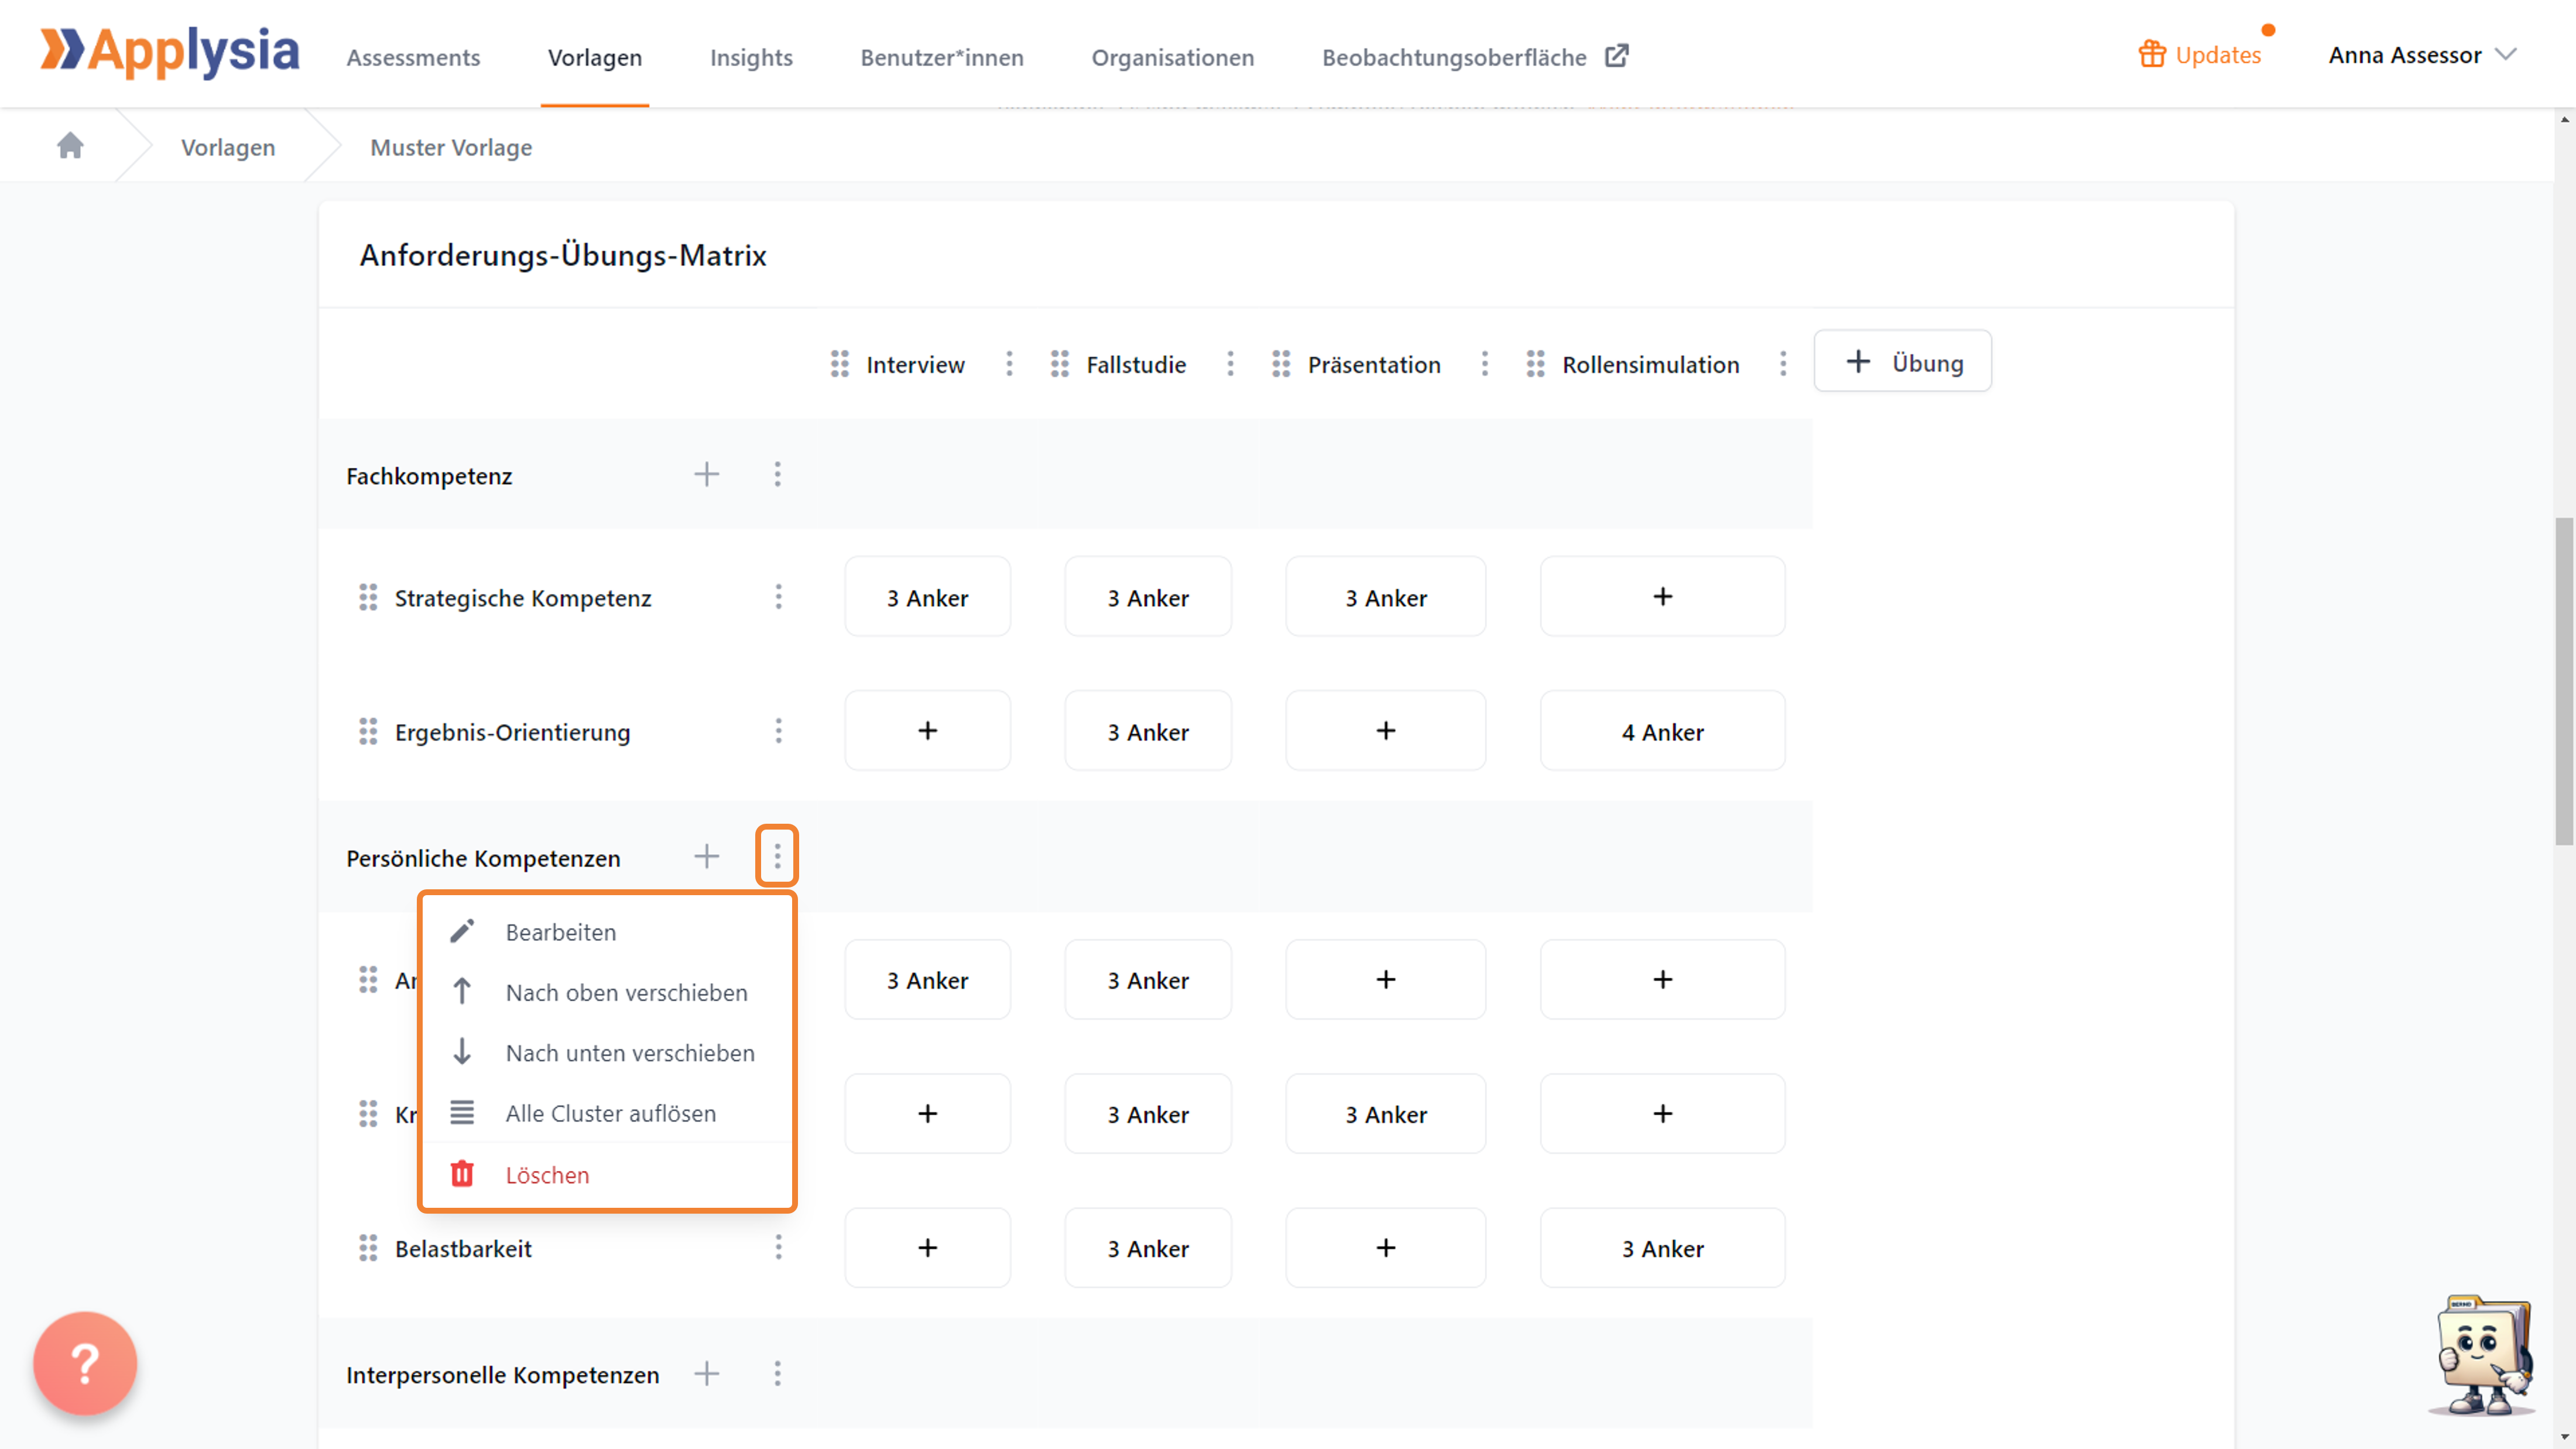Open Belastbarkeit Rollensimulation 3 Anker
The image size is (2576, 1449).
tap(1663, 1248)
